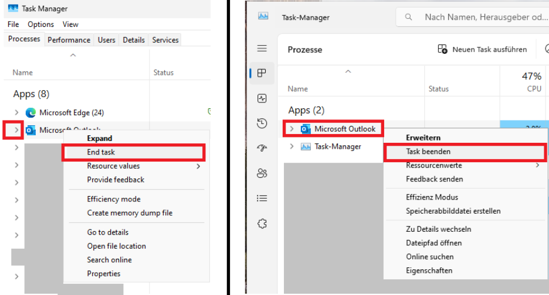The width and height of the screenshot is (549, 295).
Task: Open the Processes page icon in sidebar
Action: tap(262, 73)
